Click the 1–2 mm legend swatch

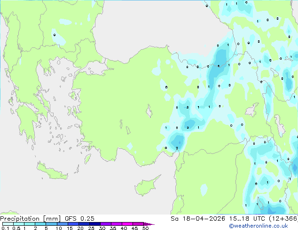tap(30, 224)
